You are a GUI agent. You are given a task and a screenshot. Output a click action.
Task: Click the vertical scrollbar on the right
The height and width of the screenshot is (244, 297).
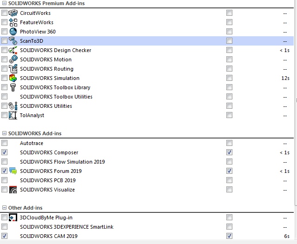[296, 102]
